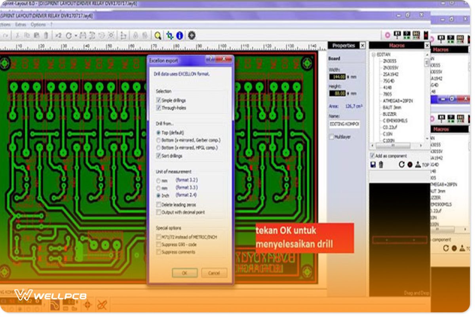Click the dark gear icon in toolbar
475x317 pixels.
[x=192, y=35]
